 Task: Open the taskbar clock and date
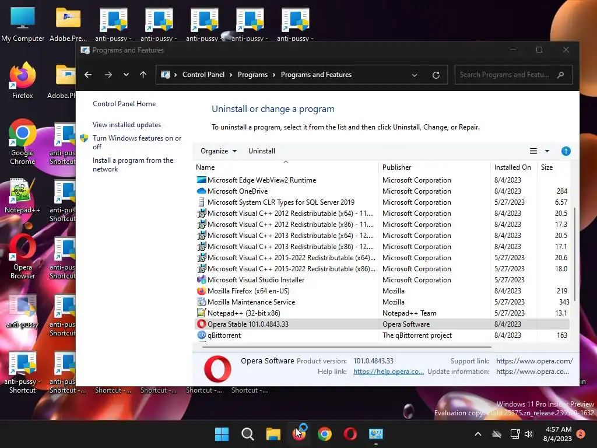557,434
